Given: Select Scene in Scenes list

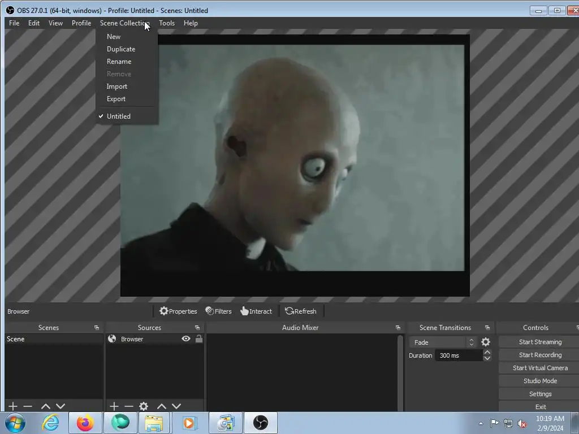Looking at the screenshot, I should 54,339.
